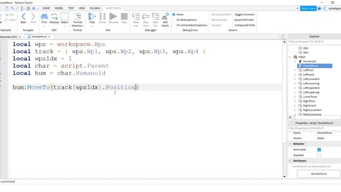Select the RightHand part in Explorer

click(309, 106)
